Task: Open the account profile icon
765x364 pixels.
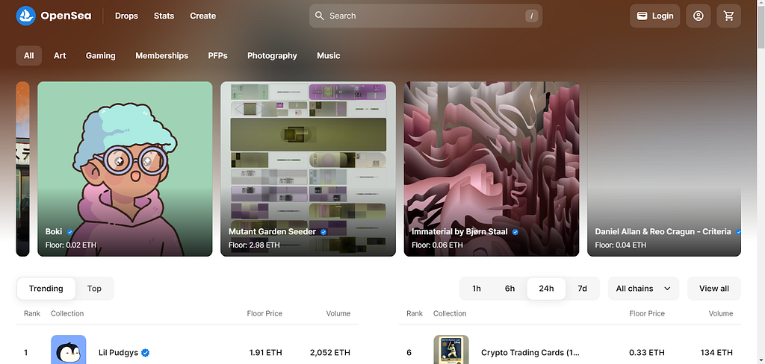Action: (x=699, y=16)
